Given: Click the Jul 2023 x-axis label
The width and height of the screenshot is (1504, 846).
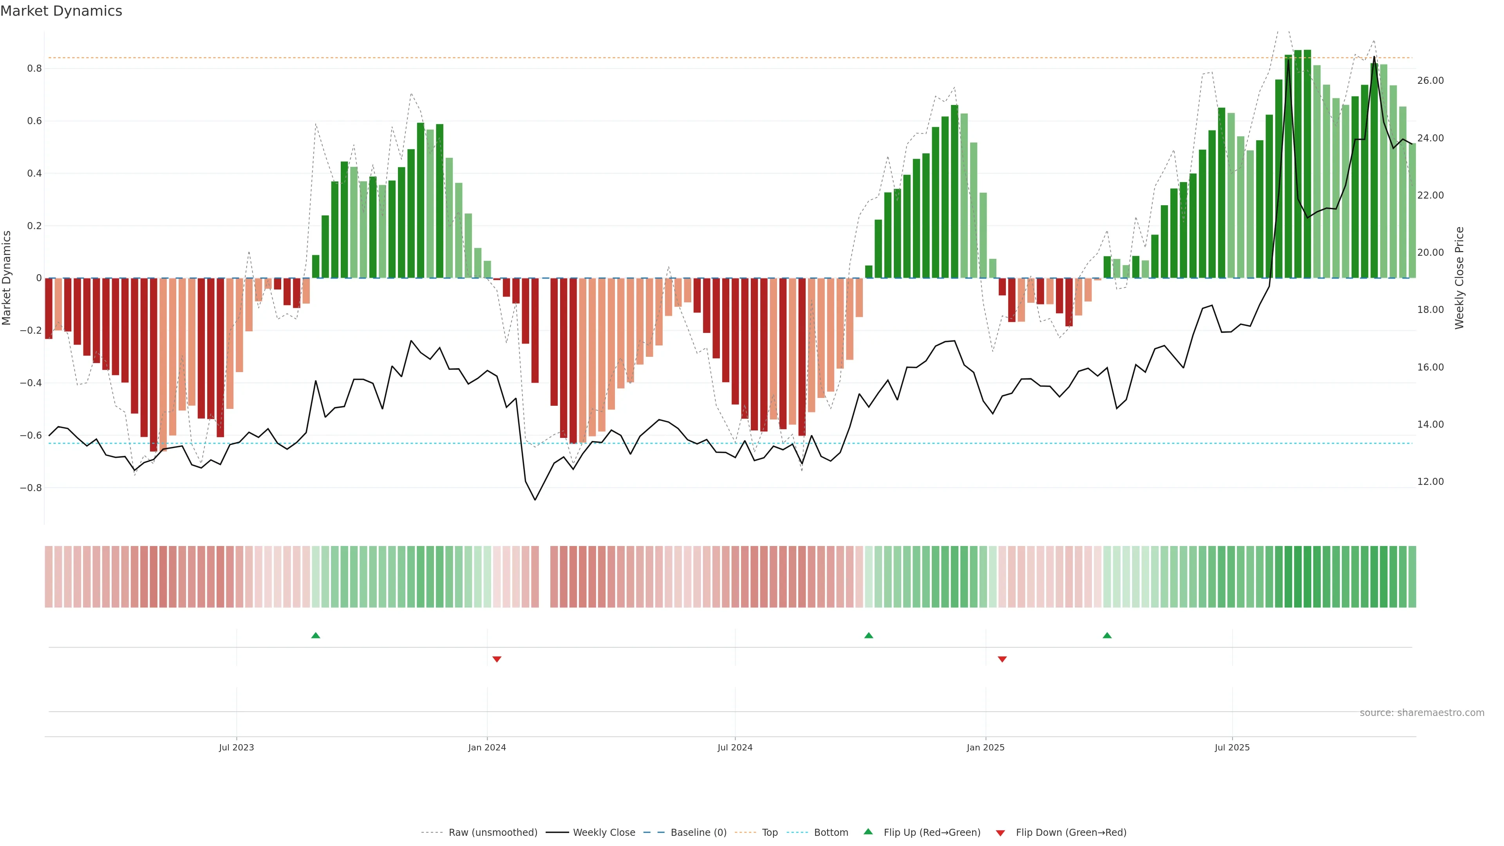Looking at the screenshot, I should click(236, 748).
